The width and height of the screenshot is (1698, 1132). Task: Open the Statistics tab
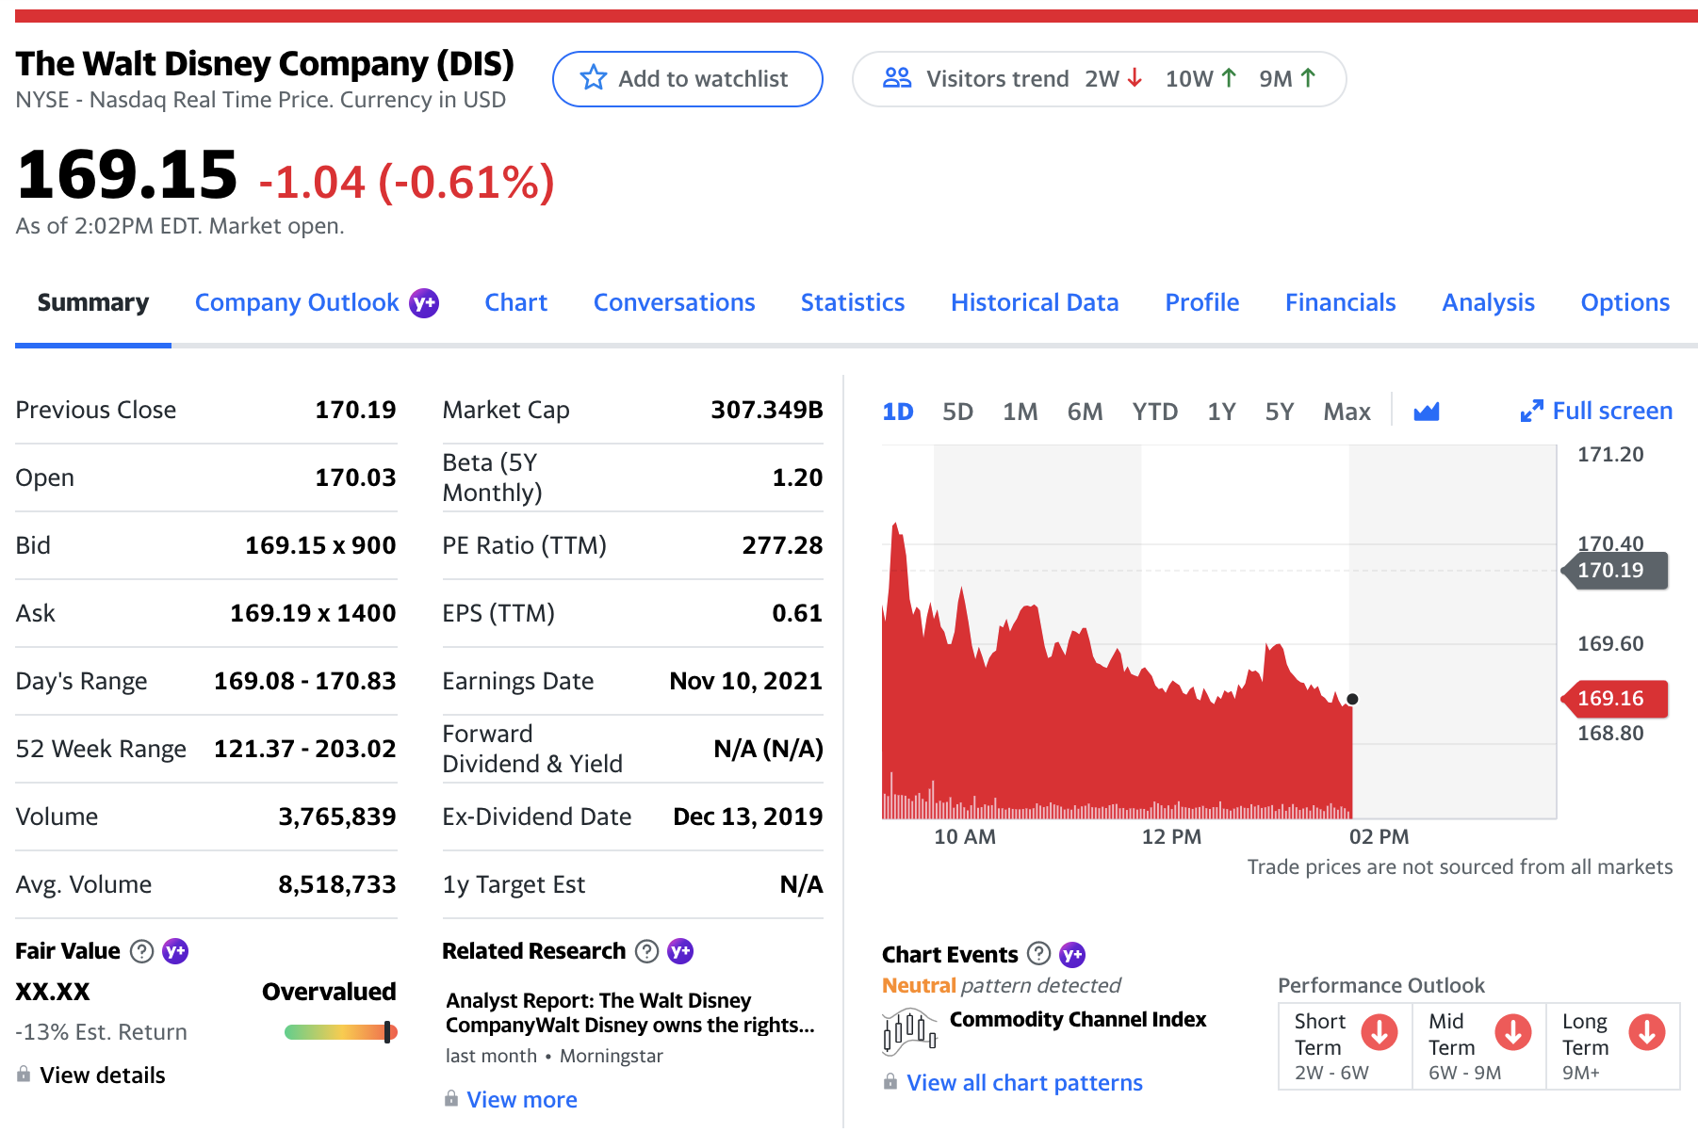tap(852, 302)
